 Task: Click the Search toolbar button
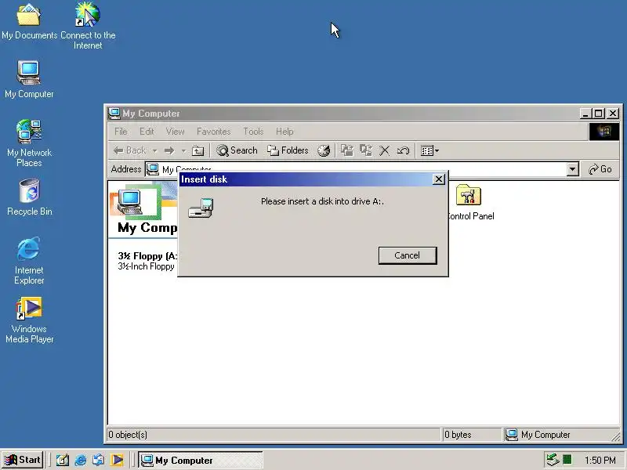237,150
